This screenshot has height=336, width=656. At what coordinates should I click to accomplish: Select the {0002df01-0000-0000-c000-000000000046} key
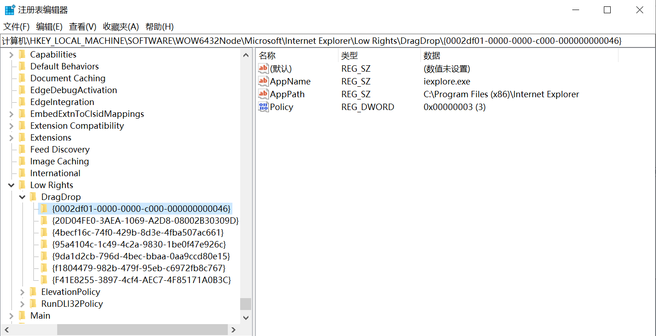[x=141, y=209]
